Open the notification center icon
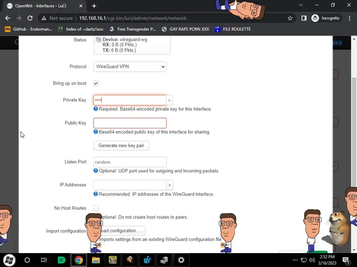Screen dimensions: 357x267 tap(346, 260)
